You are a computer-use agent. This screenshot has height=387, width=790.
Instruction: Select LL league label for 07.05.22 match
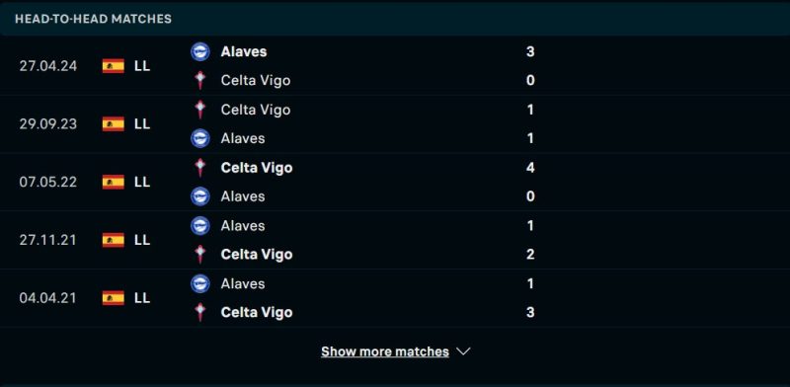pos(142,182)
